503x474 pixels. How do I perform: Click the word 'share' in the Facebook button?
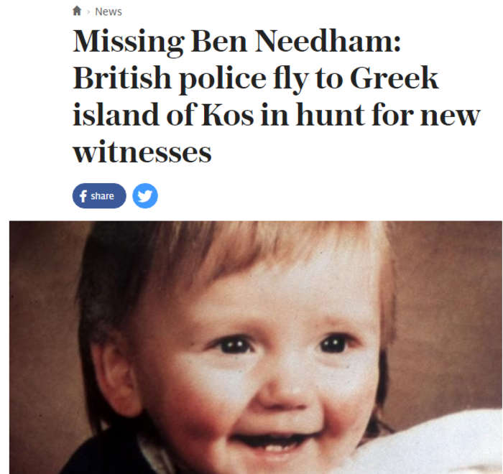[102, 196]
